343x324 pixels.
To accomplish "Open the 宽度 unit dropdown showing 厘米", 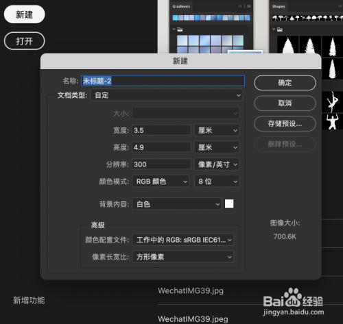I will click(217, 130).
